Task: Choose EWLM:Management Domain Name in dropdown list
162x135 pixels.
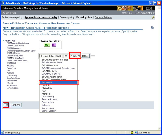Action: tap(58, 68)
